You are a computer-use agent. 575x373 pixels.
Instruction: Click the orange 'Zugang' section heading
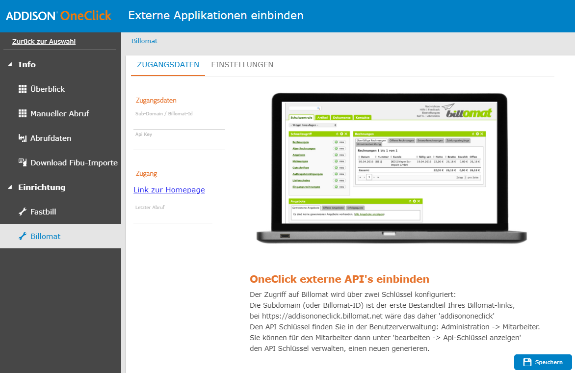pos(146,173)
